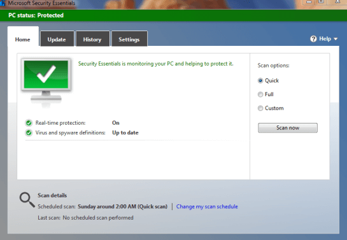Open Change my scan schedule link
This screenshot has height=240, width=347.
[x=207, y=207]
